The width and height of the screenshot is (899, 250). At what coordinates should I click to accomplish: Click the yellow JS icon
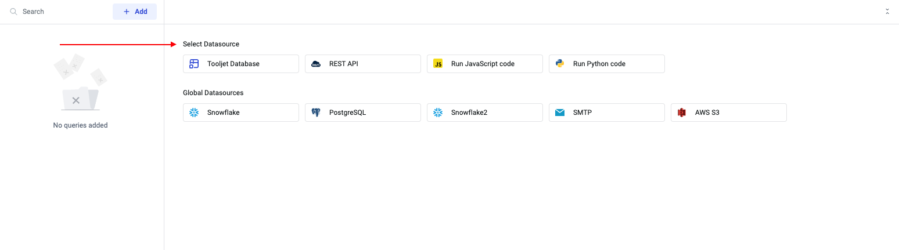click(x=438, y=64)
